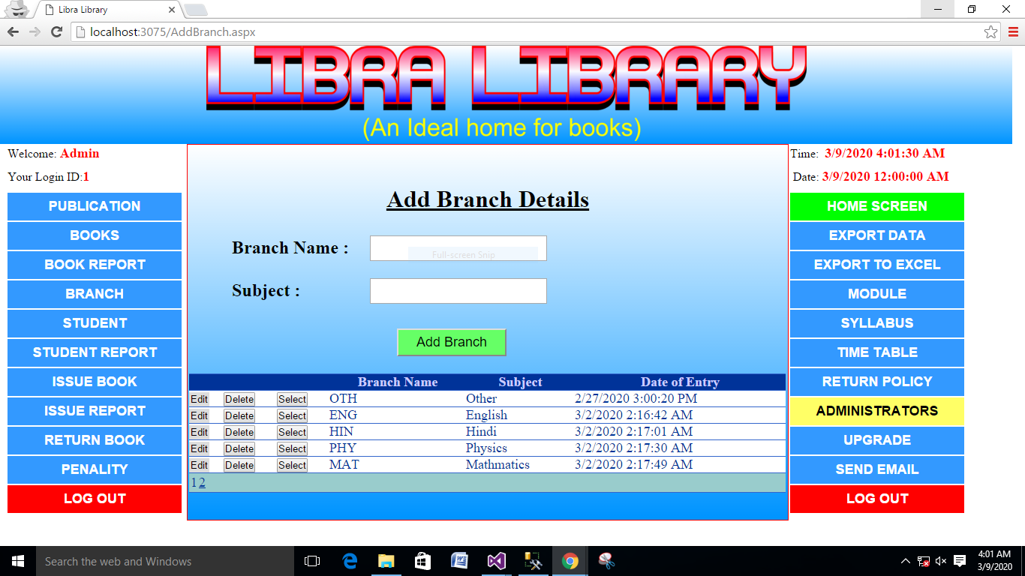The image size is (1025, 576).
Task: Show hidden system tray icons
Action: click(906, 561)
